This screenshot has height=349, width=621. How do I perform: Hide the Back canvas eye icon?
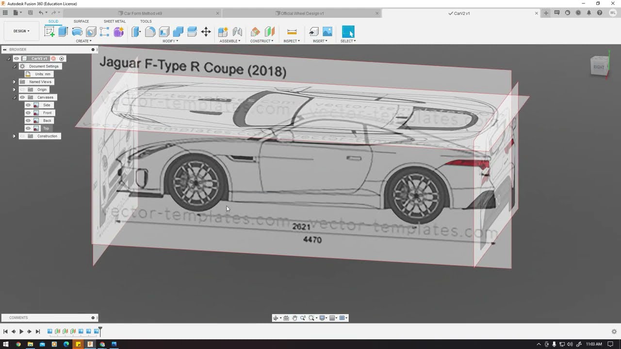(x=28, y=121)
